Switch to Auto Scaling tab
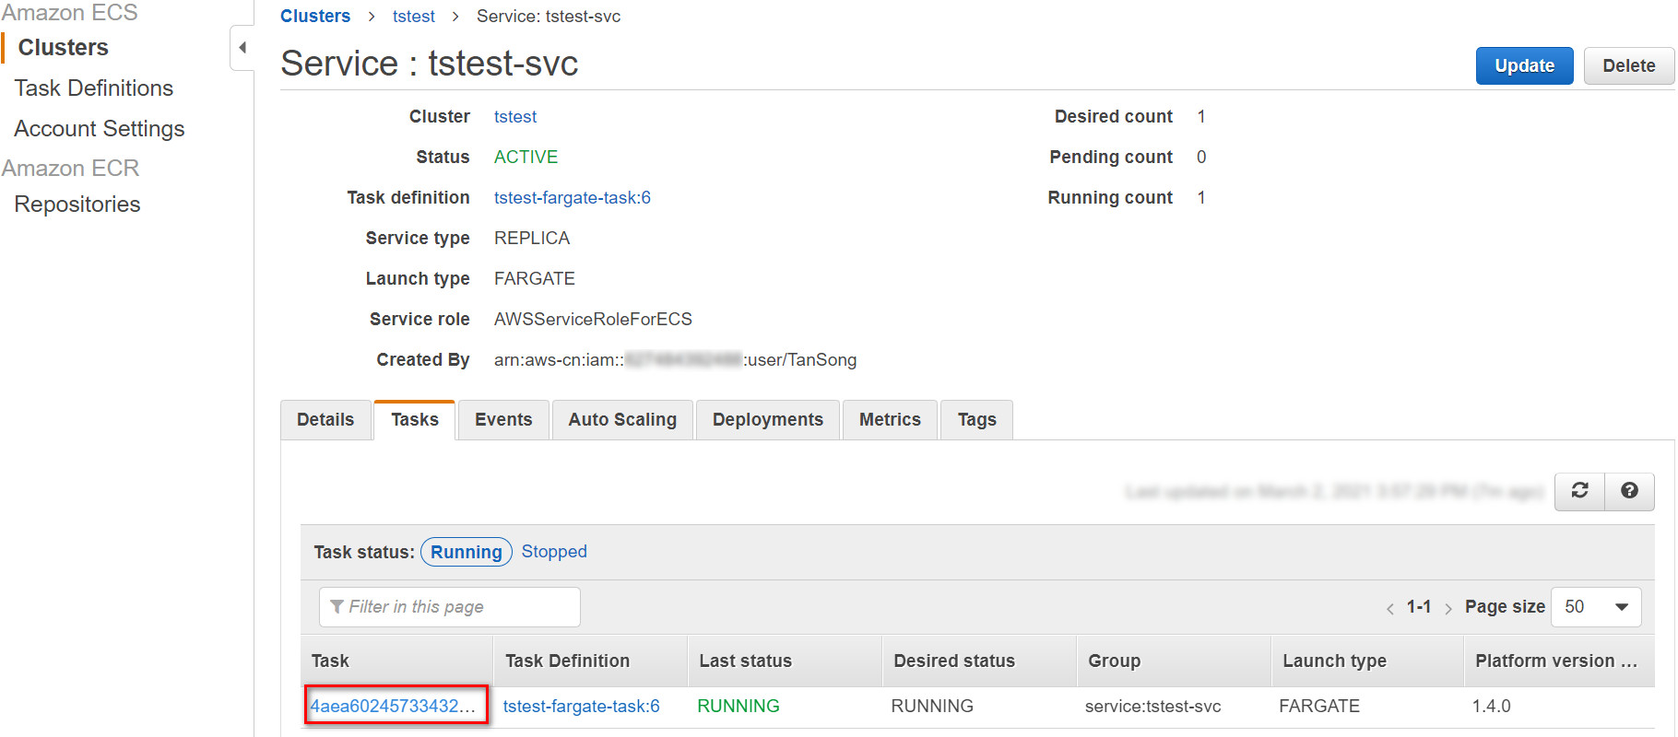Image resolution: width=1678 pixels, height=737 pixels. coord(622,420)
